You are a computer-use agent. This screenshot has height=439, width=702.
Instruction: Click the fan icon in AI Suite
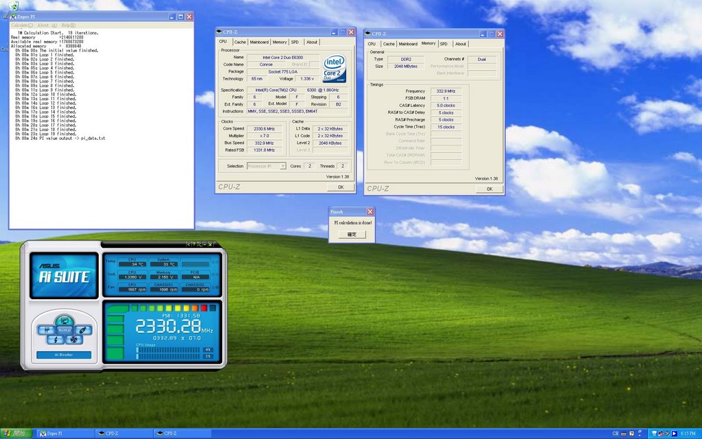[74, 340]
